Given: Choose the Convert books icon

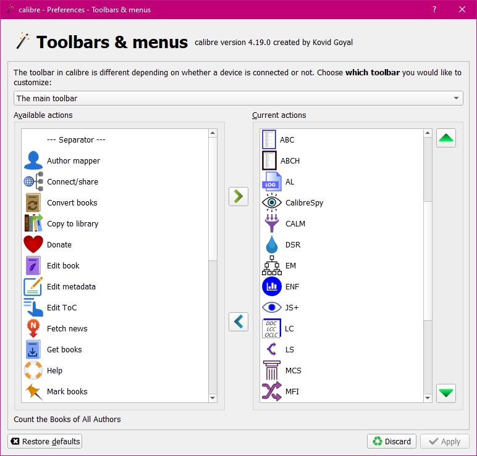Looking at the screenshot, I should tap(33, 202).
